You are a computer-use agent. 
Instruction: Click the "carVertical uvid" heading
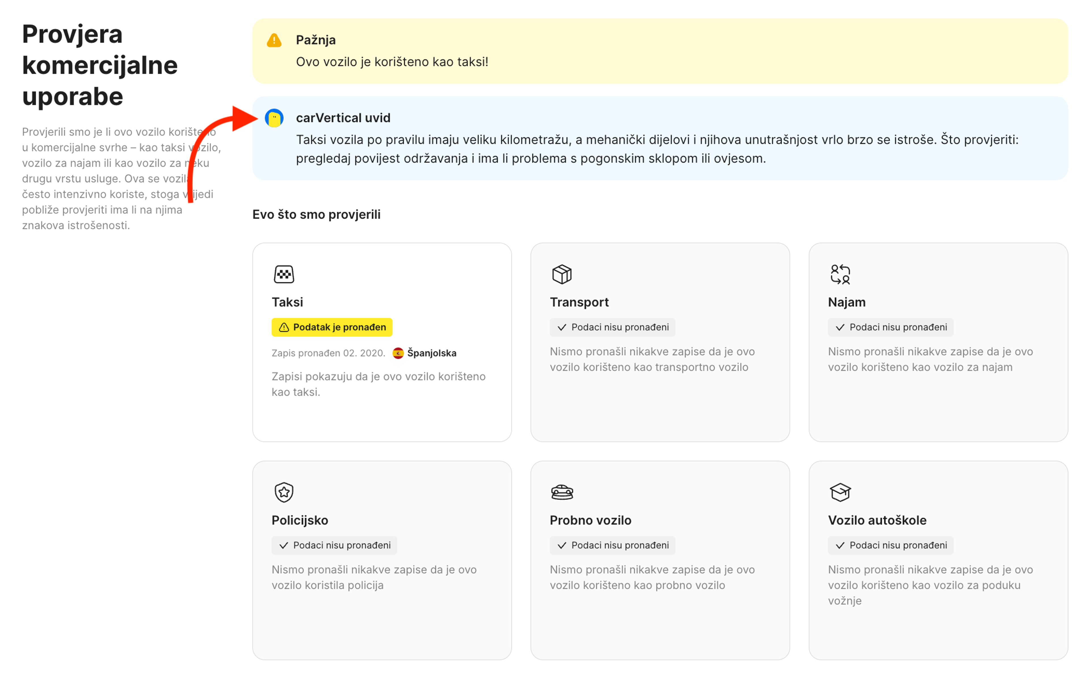click(x=343, y=118)
